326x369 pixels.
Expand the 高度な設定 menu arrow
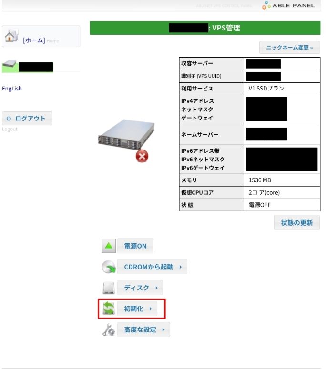click(x=163, y=329)
